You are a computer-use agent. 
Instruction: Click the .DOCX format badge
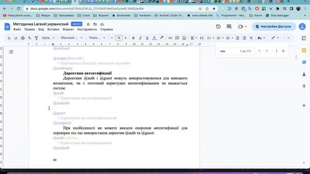pyautogui.click(x=77, y=24)
